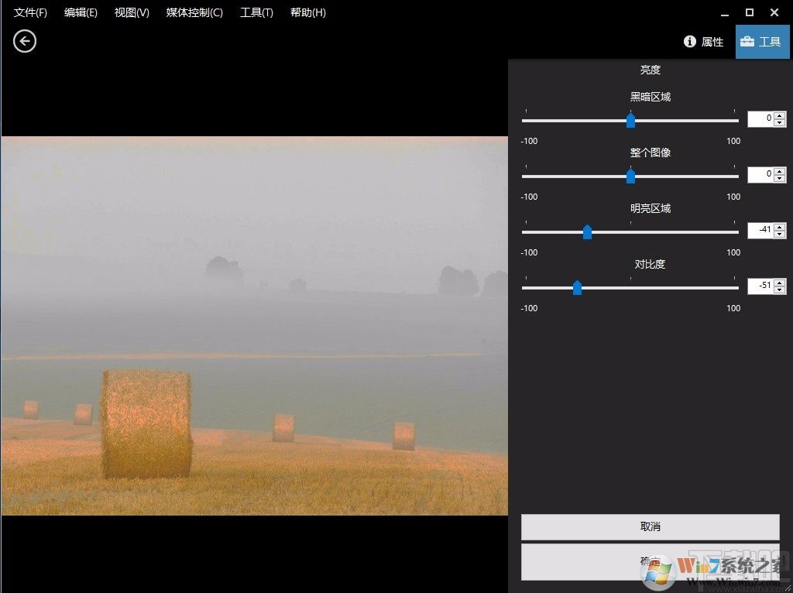Increase 整个图像 value with up arrow
The height and width of the screenshot is (593, 793).
coord(779,171)
